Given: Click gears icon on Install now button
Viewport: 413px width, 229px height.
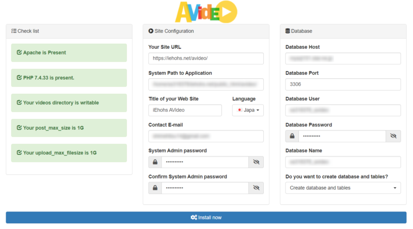Looking at the screenshot, I should point(194,218).
